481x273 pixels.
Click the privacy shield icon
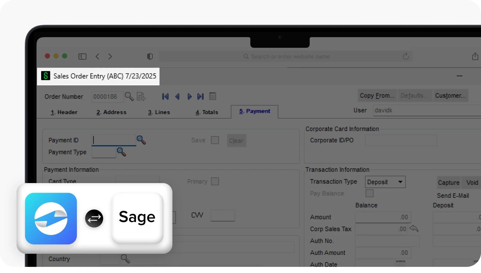[150, 56]
